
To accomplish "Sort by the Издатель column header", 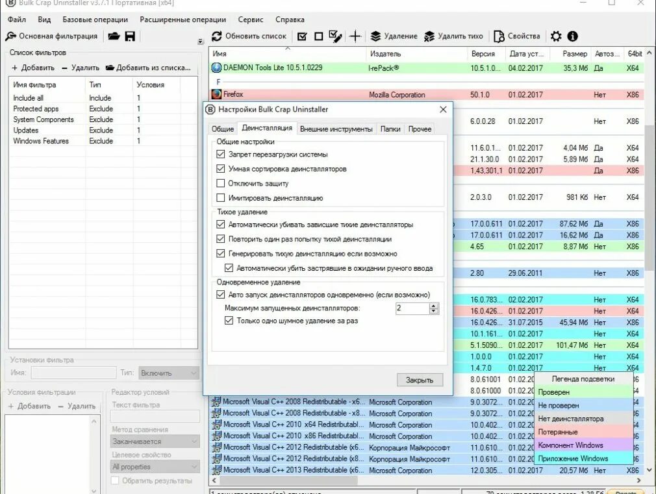I will (x=417, y=54).
